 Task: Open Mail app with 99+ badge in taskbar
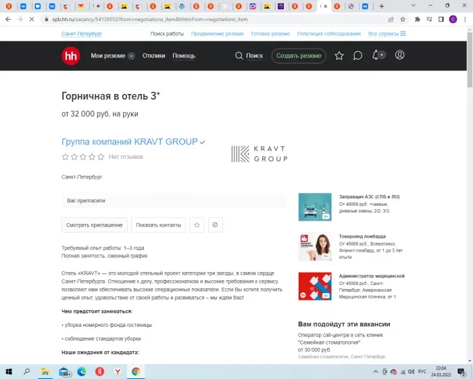tap(64, 372)
